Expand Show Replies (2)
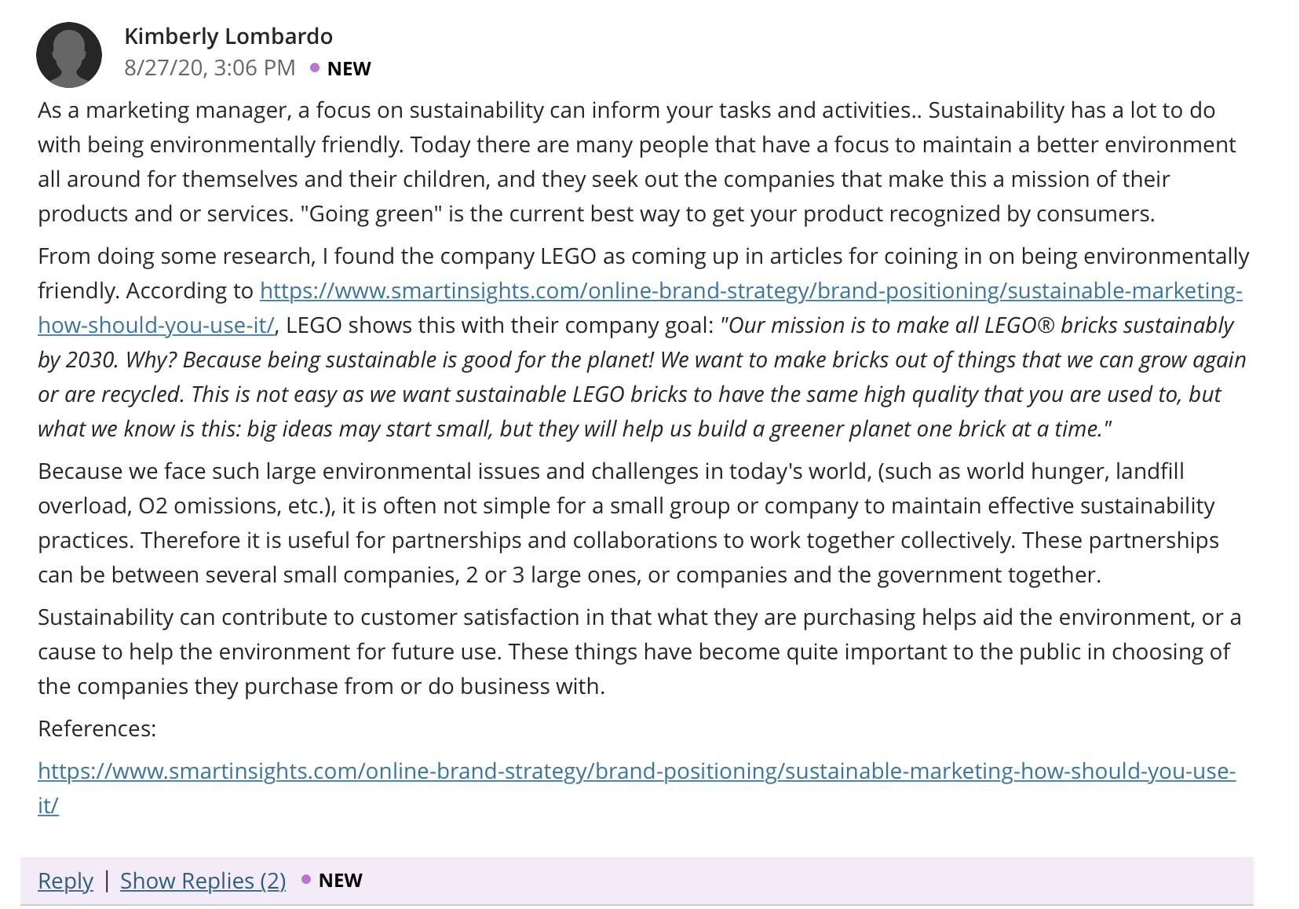Image resolution: width=1300 pixels, height=909 pixels. (x=203, y=881)
